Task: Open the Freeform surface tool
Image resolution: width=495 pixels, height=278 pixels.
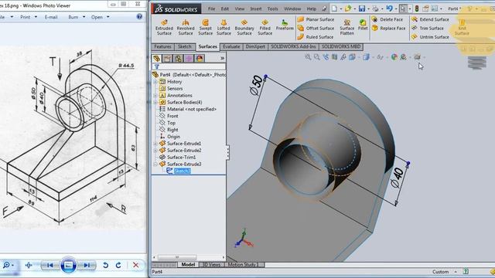Action: pyautogui.click(x=285, y=25)
